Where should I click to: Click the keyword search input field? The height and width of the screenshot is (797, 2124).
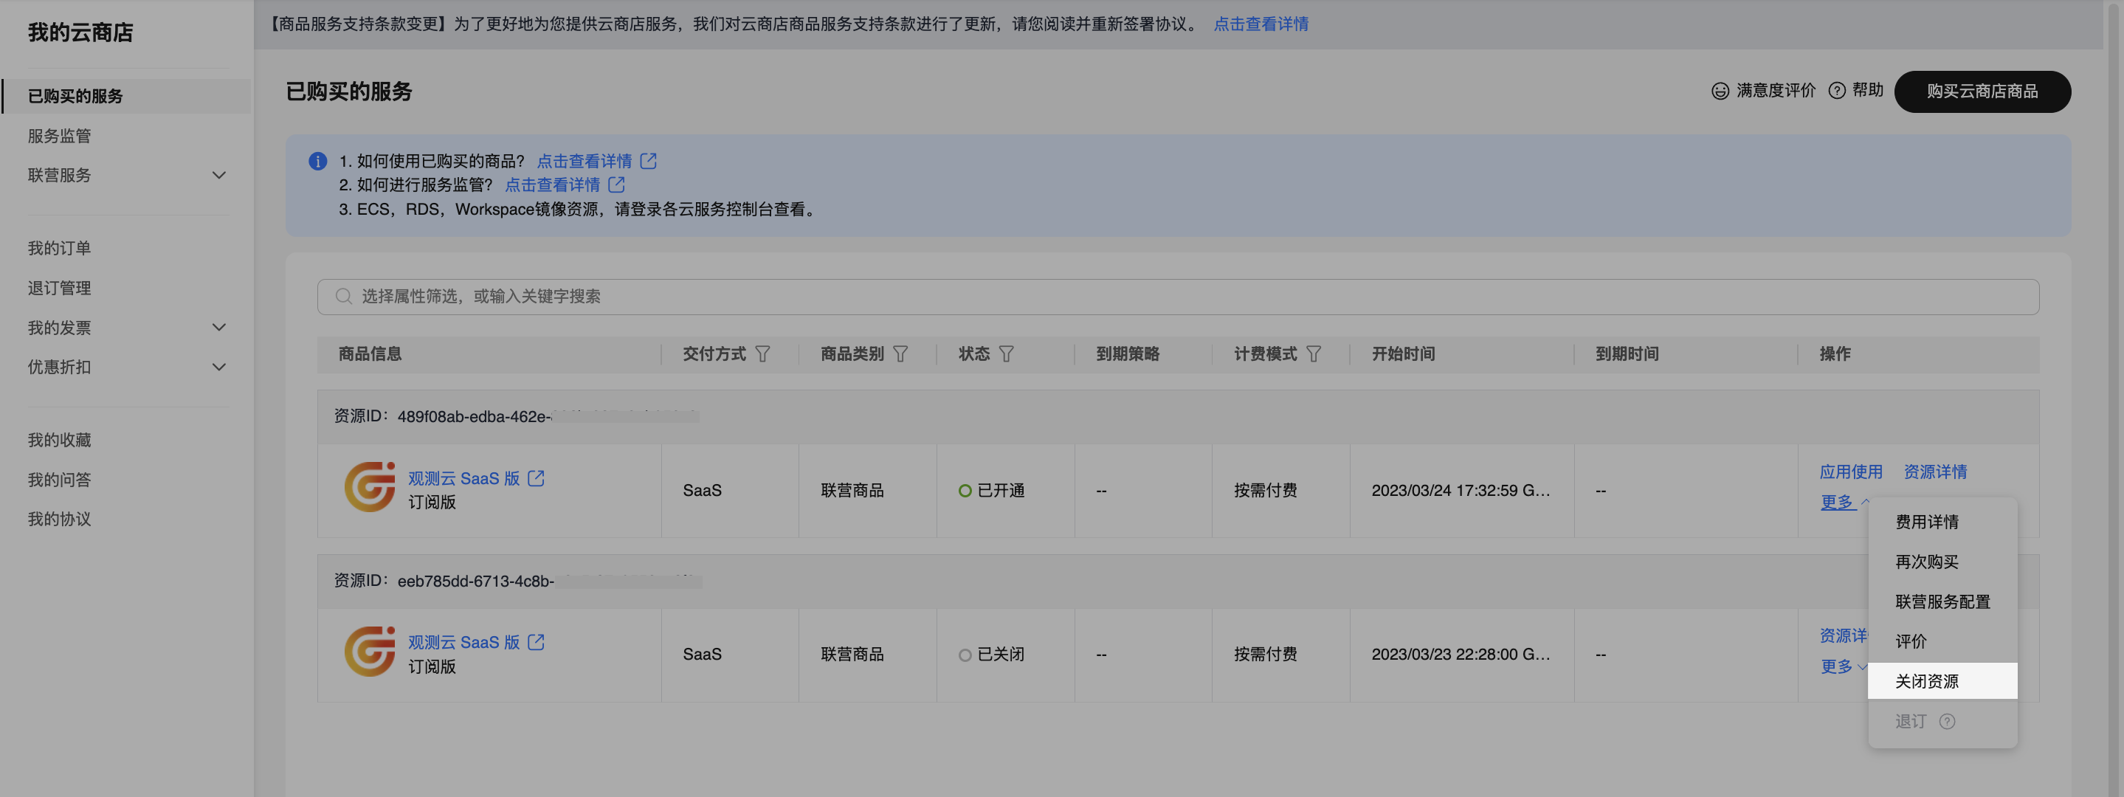point(1177,296)
